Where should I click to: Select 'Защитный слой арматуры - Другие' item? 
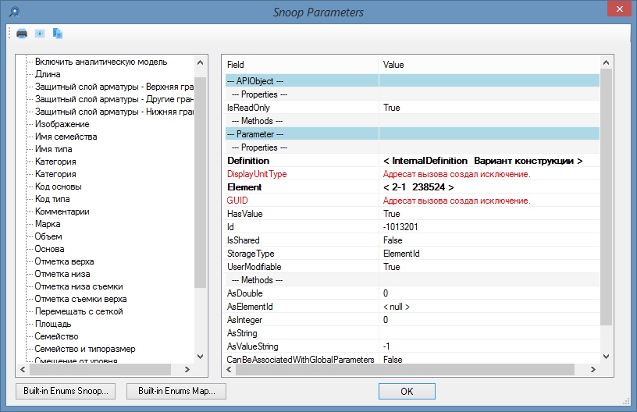(114, 99)
